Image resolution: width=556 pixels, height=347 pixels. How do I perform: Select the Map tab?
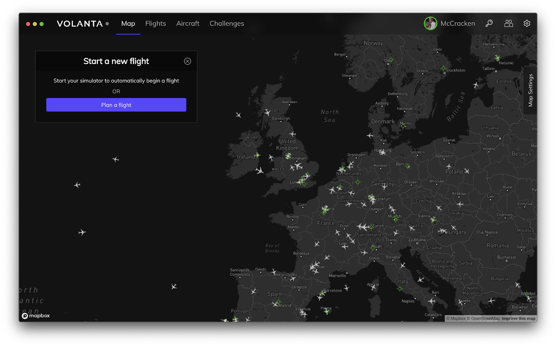click(x=128, y=23)
